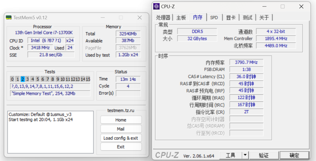This screenshot has width=316, height=161.
Task: Click the DDR5 type field in CPU-Z
Action: point(197,31)
